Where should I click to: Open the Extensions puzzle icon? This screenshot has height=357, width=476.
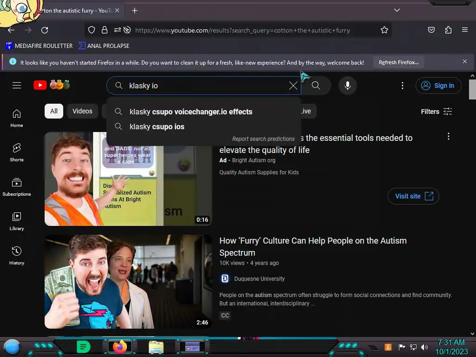pyautogui.click(x=448, y=30)
